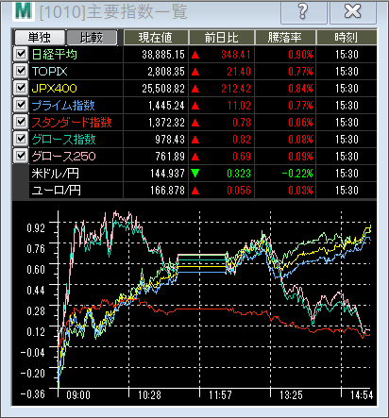Close the 主要指数一覧 window
This screenshot has height=418, width=389.
(x=353, y=11)
